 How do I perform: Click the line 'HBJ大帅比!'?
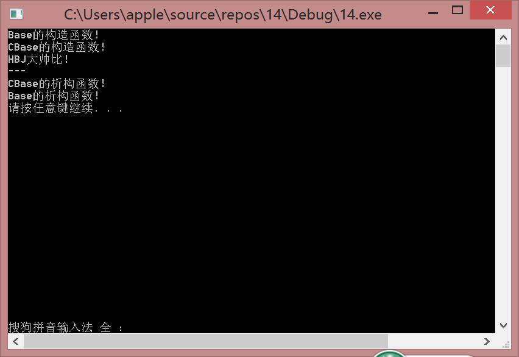tap(38, 59)
